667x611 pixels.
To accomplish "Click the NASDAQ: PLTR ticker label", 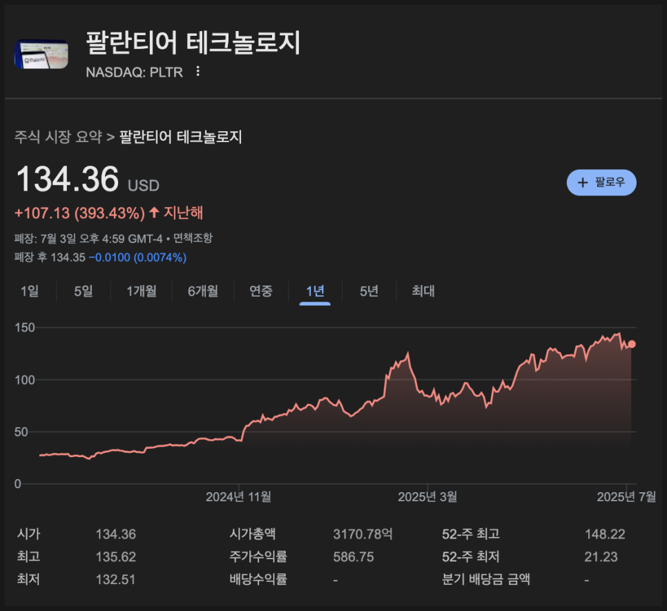I will click(x=135, y=72).
